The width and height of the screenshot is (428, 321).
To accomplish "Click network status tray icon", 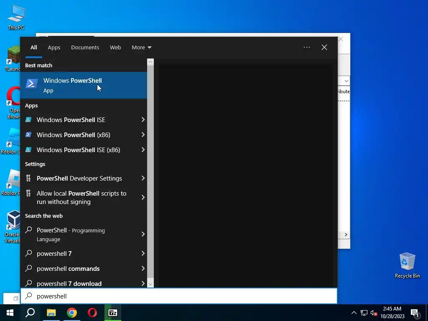I will click(x=364, y=313).
